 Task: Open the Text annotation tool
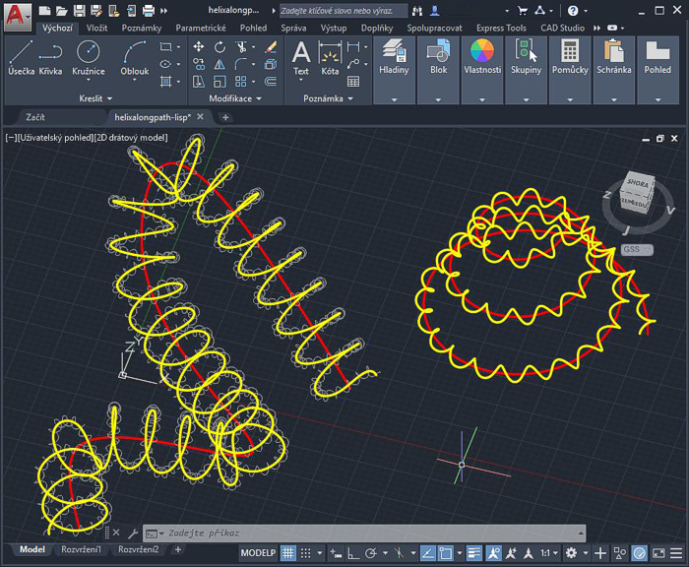coord(301,58)
